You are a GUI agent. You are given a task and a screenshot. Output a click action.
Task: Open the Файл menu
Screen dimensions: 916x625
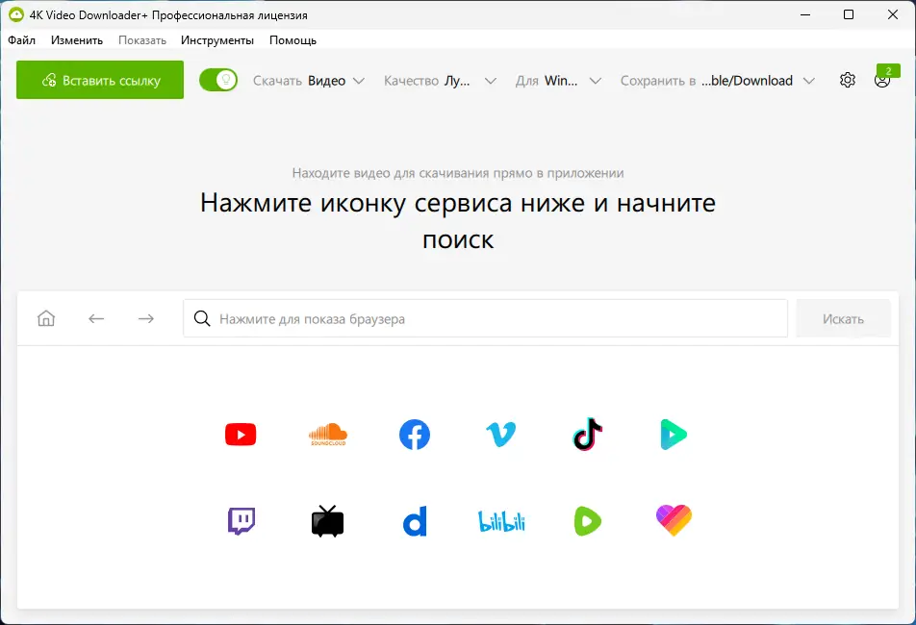click(x=21, y=40)
